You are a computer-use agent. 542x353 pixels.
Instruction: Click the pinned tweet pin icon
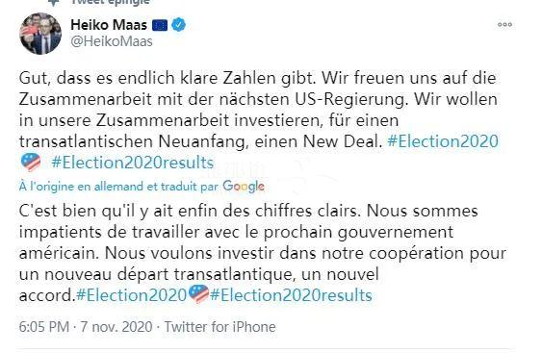click(54, 3)
